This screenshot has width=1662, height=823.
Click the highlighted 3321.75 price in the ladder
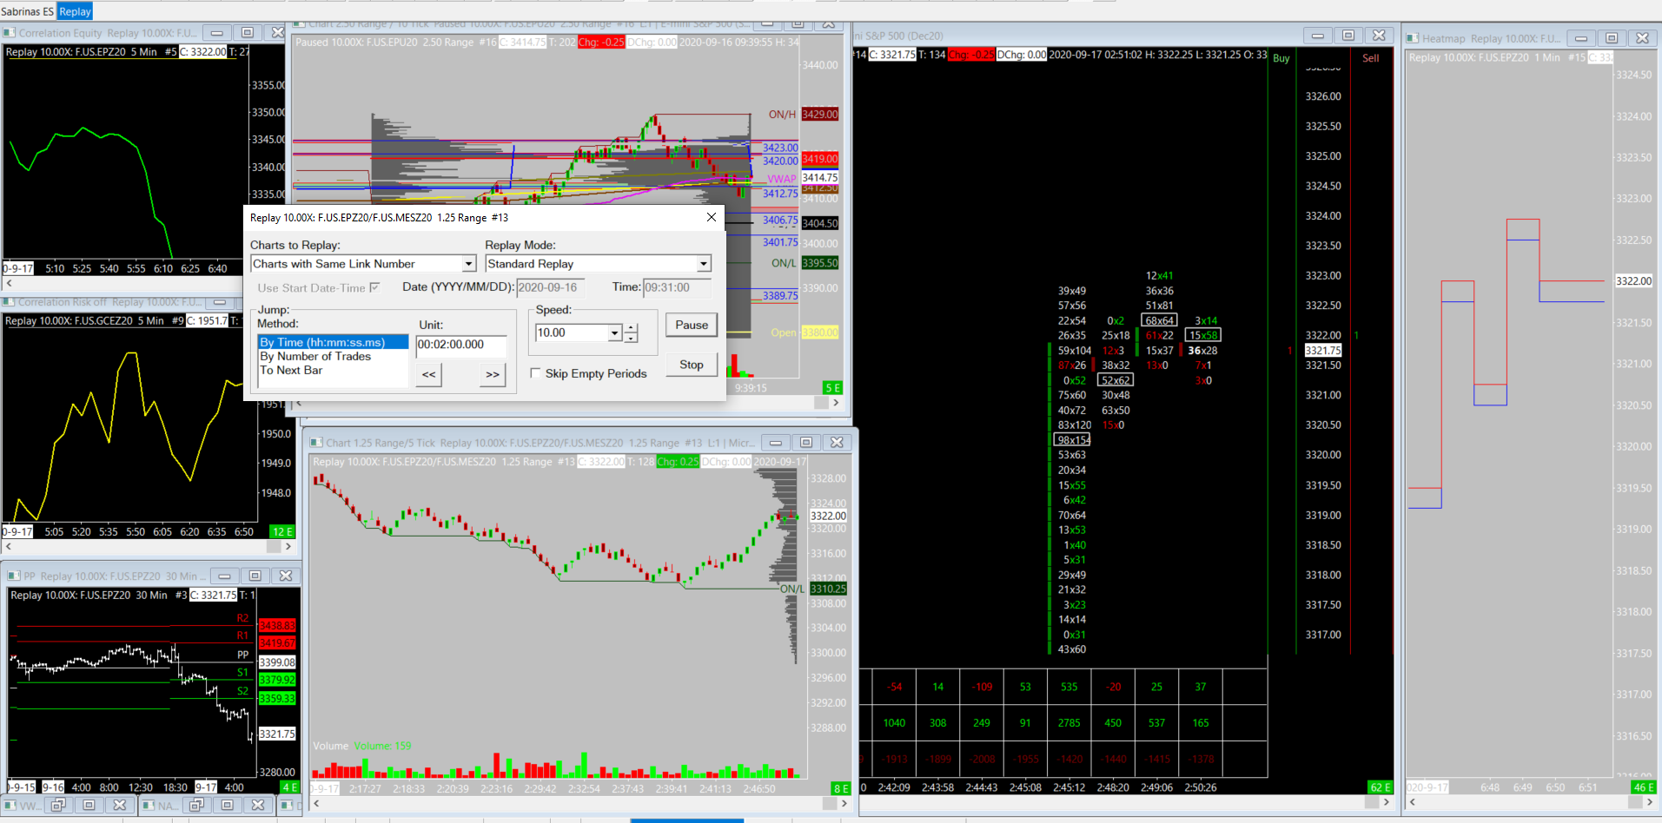(x=1323, y=351)
